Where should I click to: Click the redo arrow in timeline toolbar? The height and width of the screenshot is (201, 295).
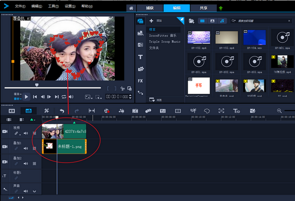pyautogui.click(x=76, y=111)
